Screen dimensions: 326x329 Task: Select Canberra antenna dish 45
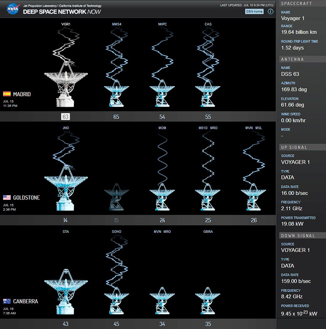tap(116, 301)
